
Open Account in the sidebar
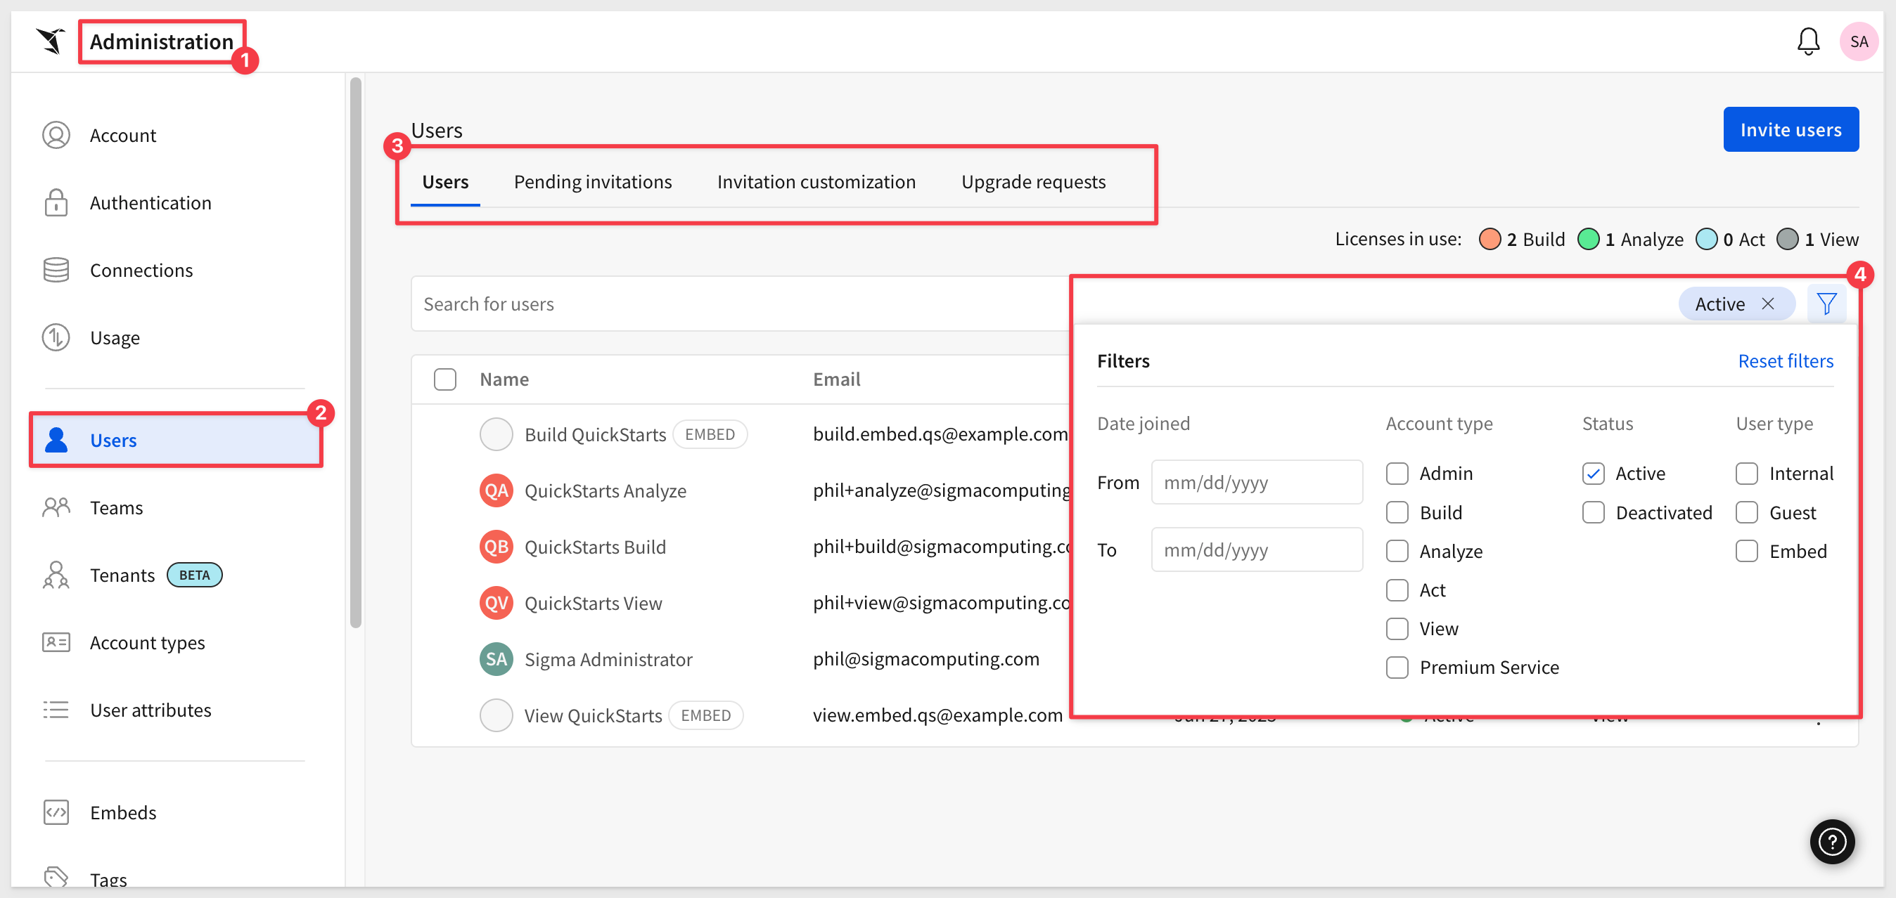point(123,136)
